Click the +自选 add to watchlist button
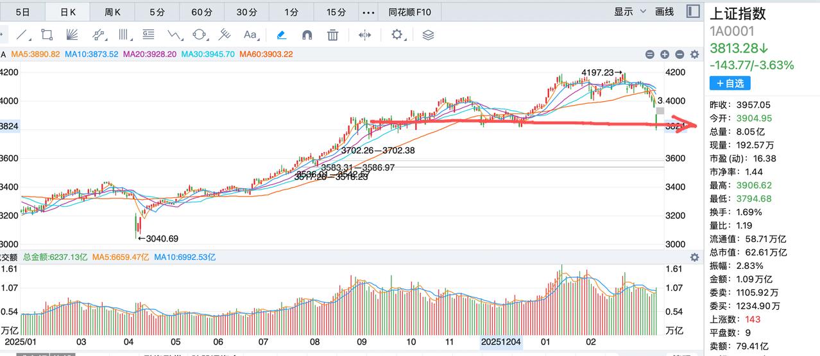 730,83
